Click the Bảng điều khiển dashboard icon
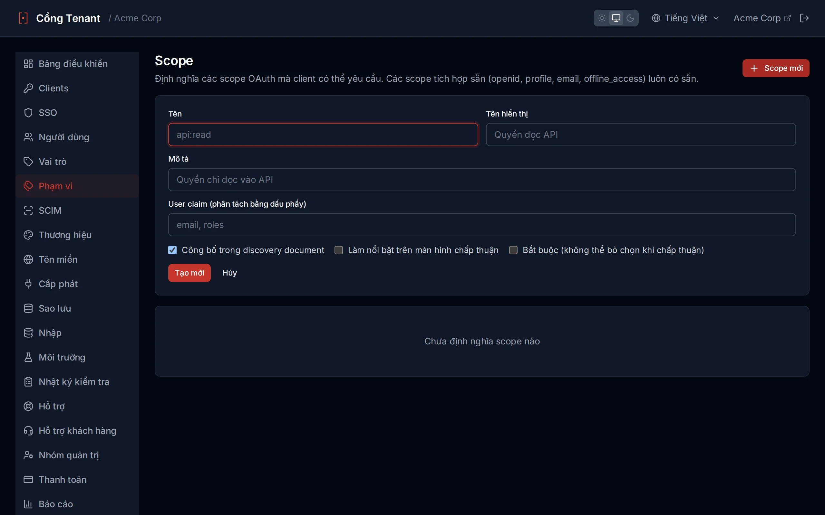The image size is (825, 515). (28, 64)
